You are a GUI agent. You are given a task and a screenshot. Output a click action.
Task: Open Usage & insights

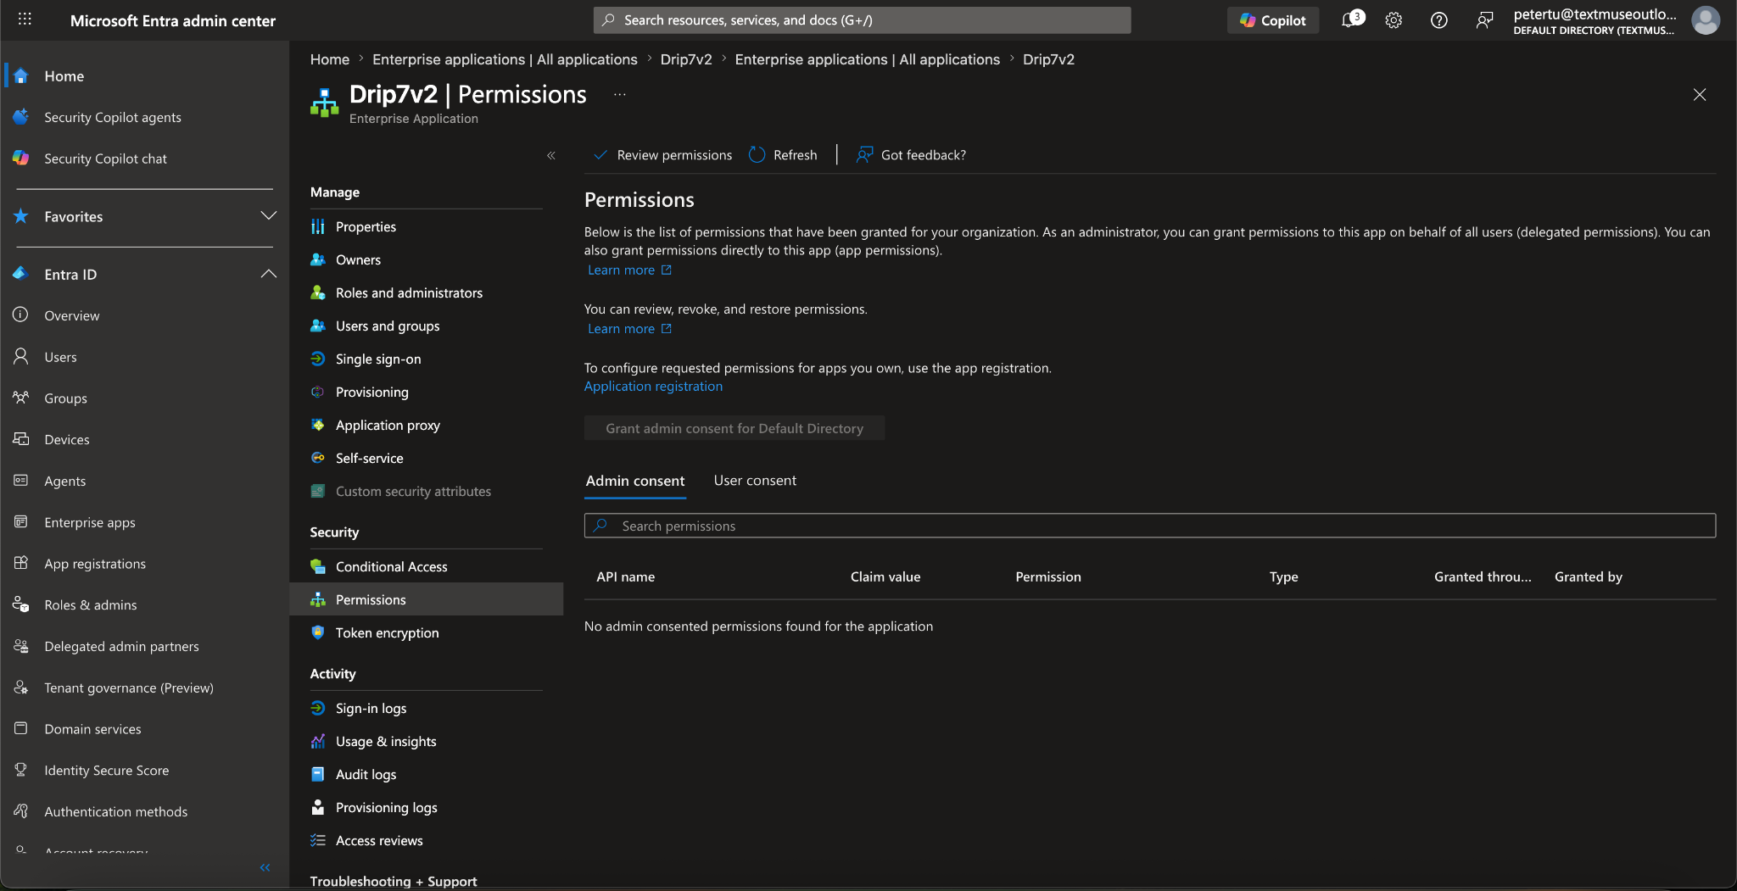(x=386, y=741)
